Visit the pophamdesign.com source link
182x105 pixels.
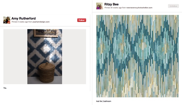pos(41,22)
